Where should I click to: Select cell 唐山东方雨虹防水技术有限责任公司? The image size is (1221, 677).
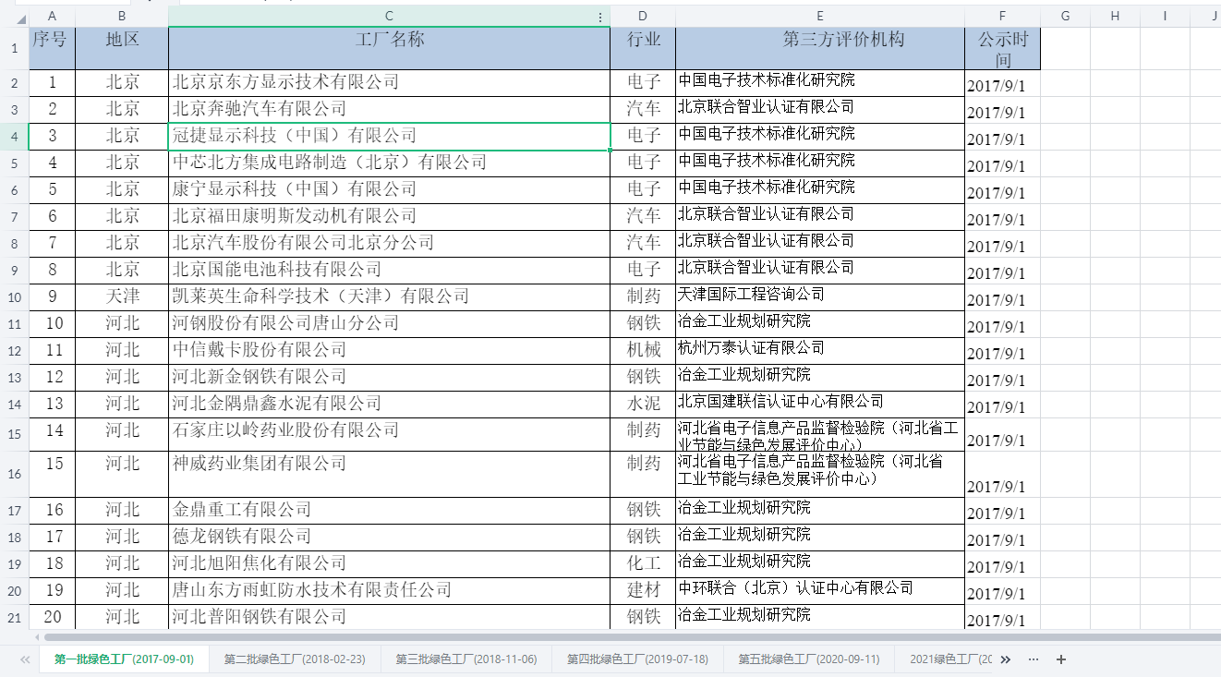pos(389,590)
